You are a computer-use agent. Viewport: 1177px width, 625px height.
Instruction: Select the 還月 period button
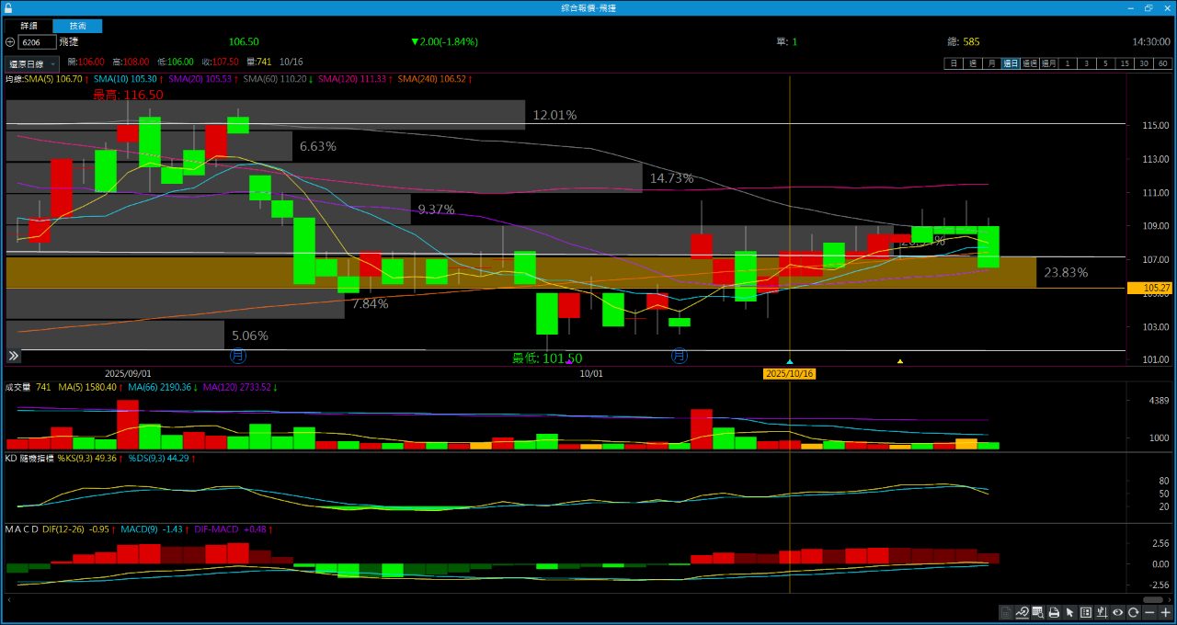click(1049, 63)
